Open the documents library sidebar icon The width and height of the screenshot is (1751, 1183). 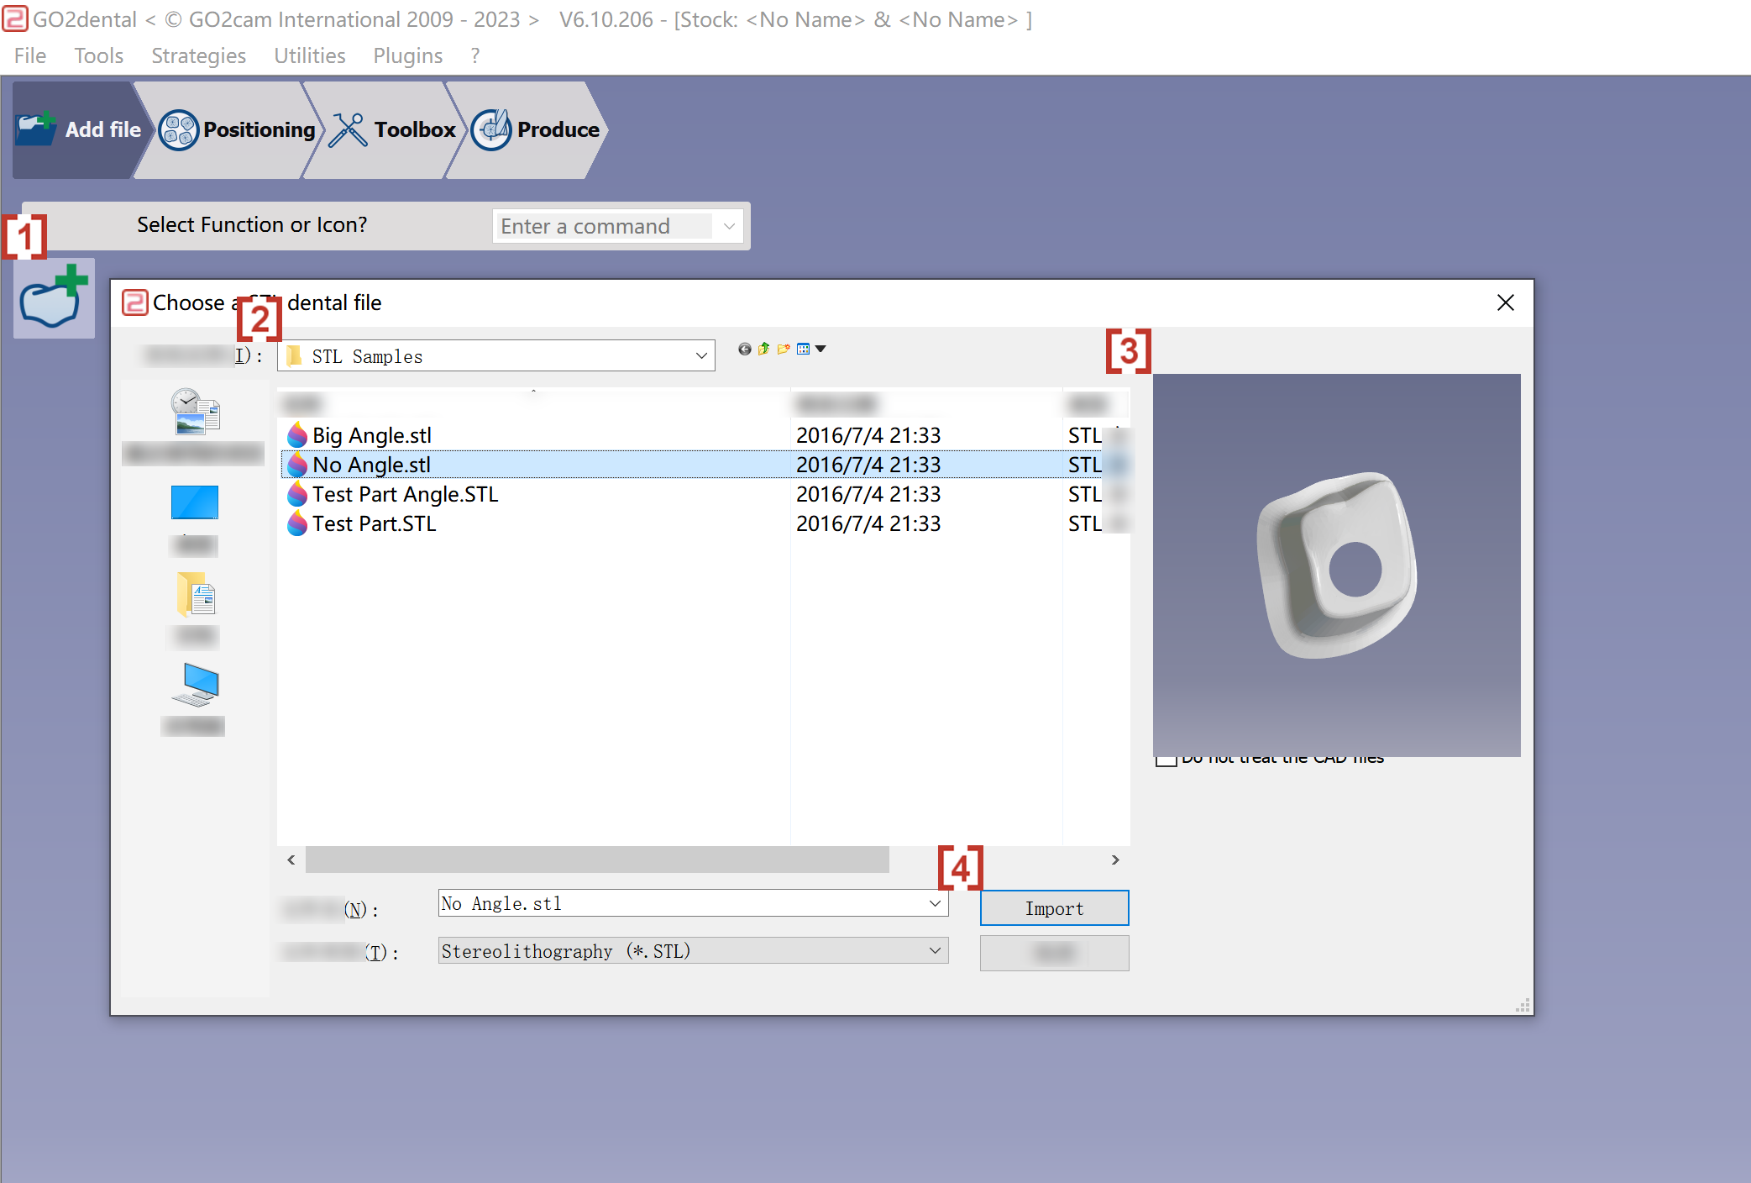coord(196,594)
